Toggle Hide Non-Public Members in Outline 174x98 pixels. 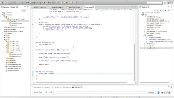(x=166, y=10)
